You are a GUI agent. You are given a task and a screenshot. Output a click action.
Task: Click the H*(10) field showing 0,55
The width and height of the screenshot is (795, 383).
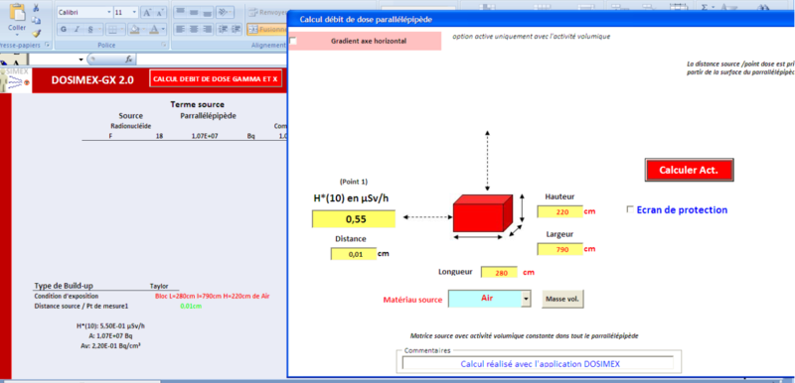[x=354, y=219]
